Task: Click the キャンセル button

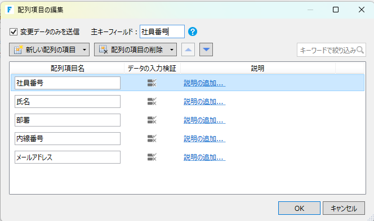Action: [344, 208]
